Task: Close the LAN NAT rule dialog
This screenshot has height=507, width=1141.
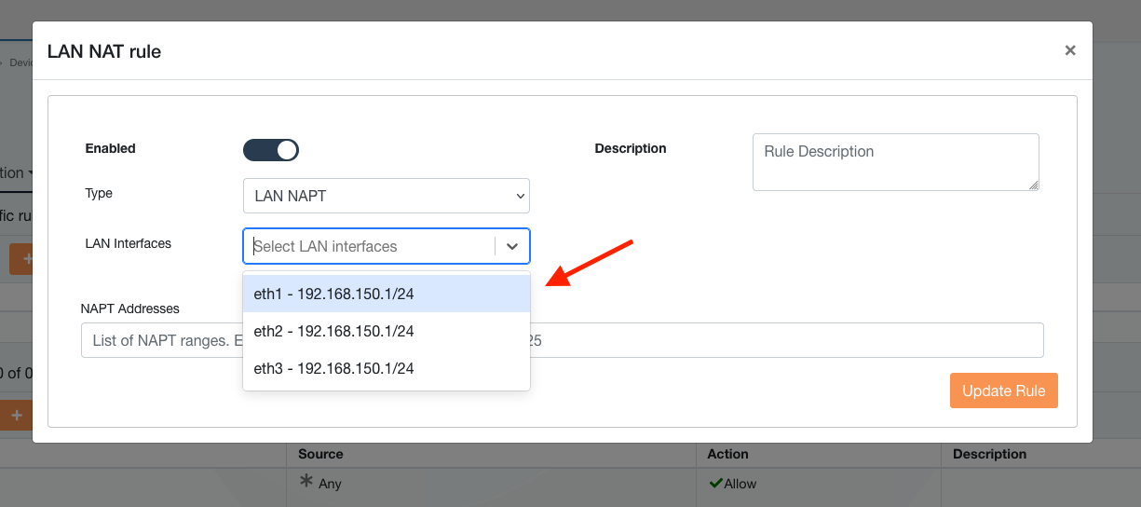Action: pos(1070,50)
